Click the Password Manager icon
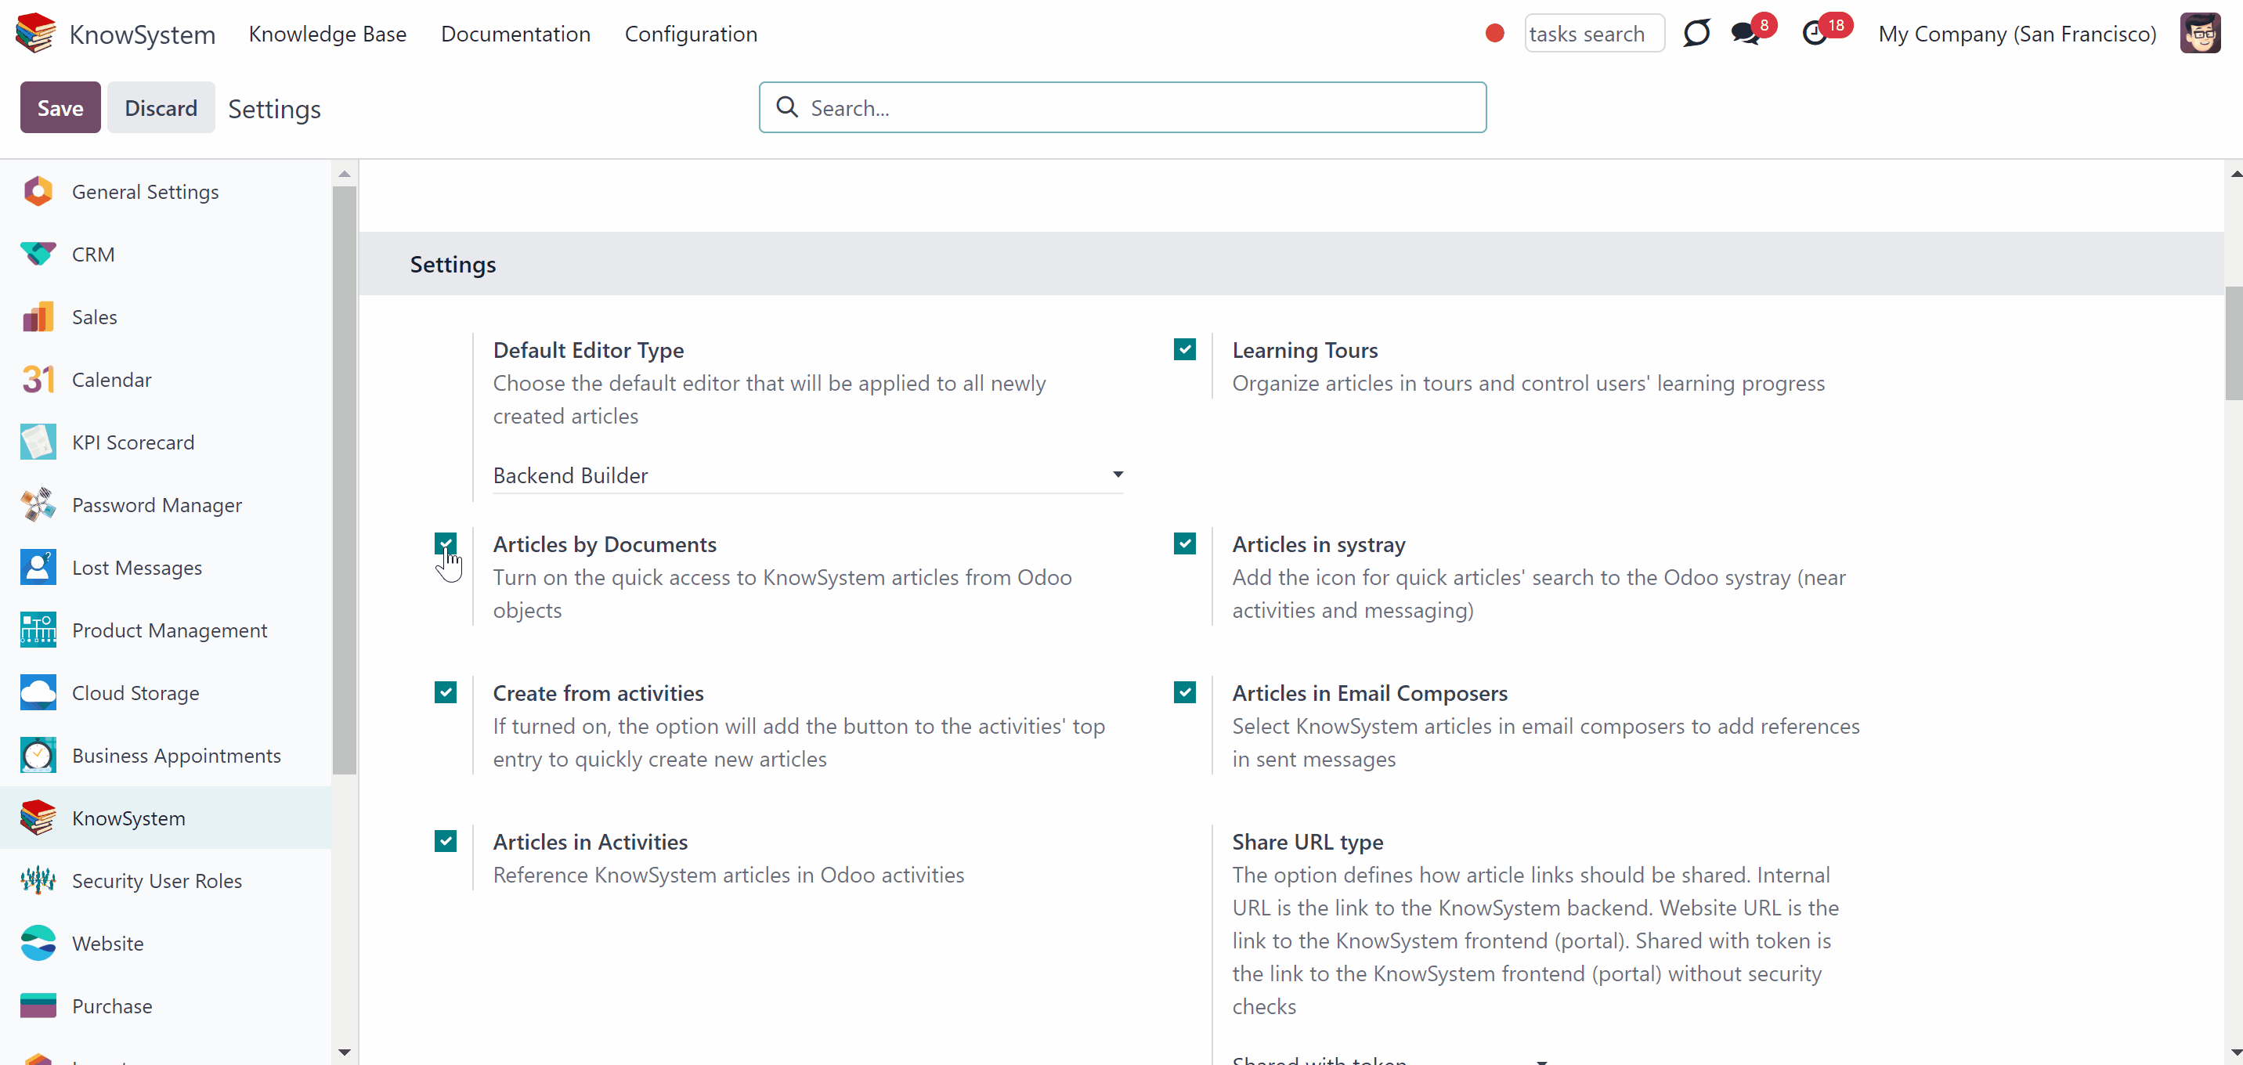2243x1065 pixels. click(38, 505)
